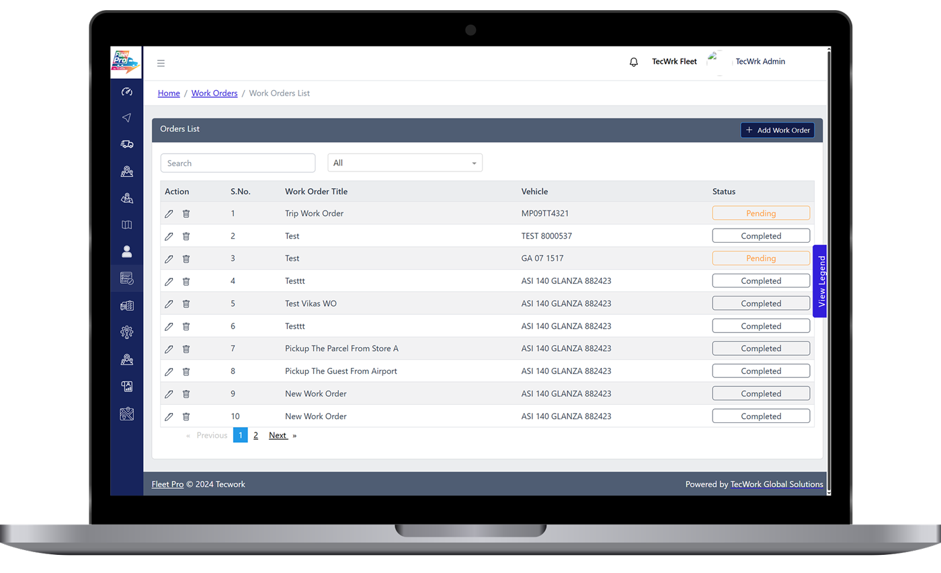Viewport: 941px width, 573px height.
Task: Click the Fleet Pro footer link
Action: point(167,484)
